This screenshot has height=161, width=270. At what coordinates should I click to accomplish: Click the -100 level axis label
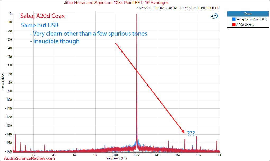coord(9,100)
